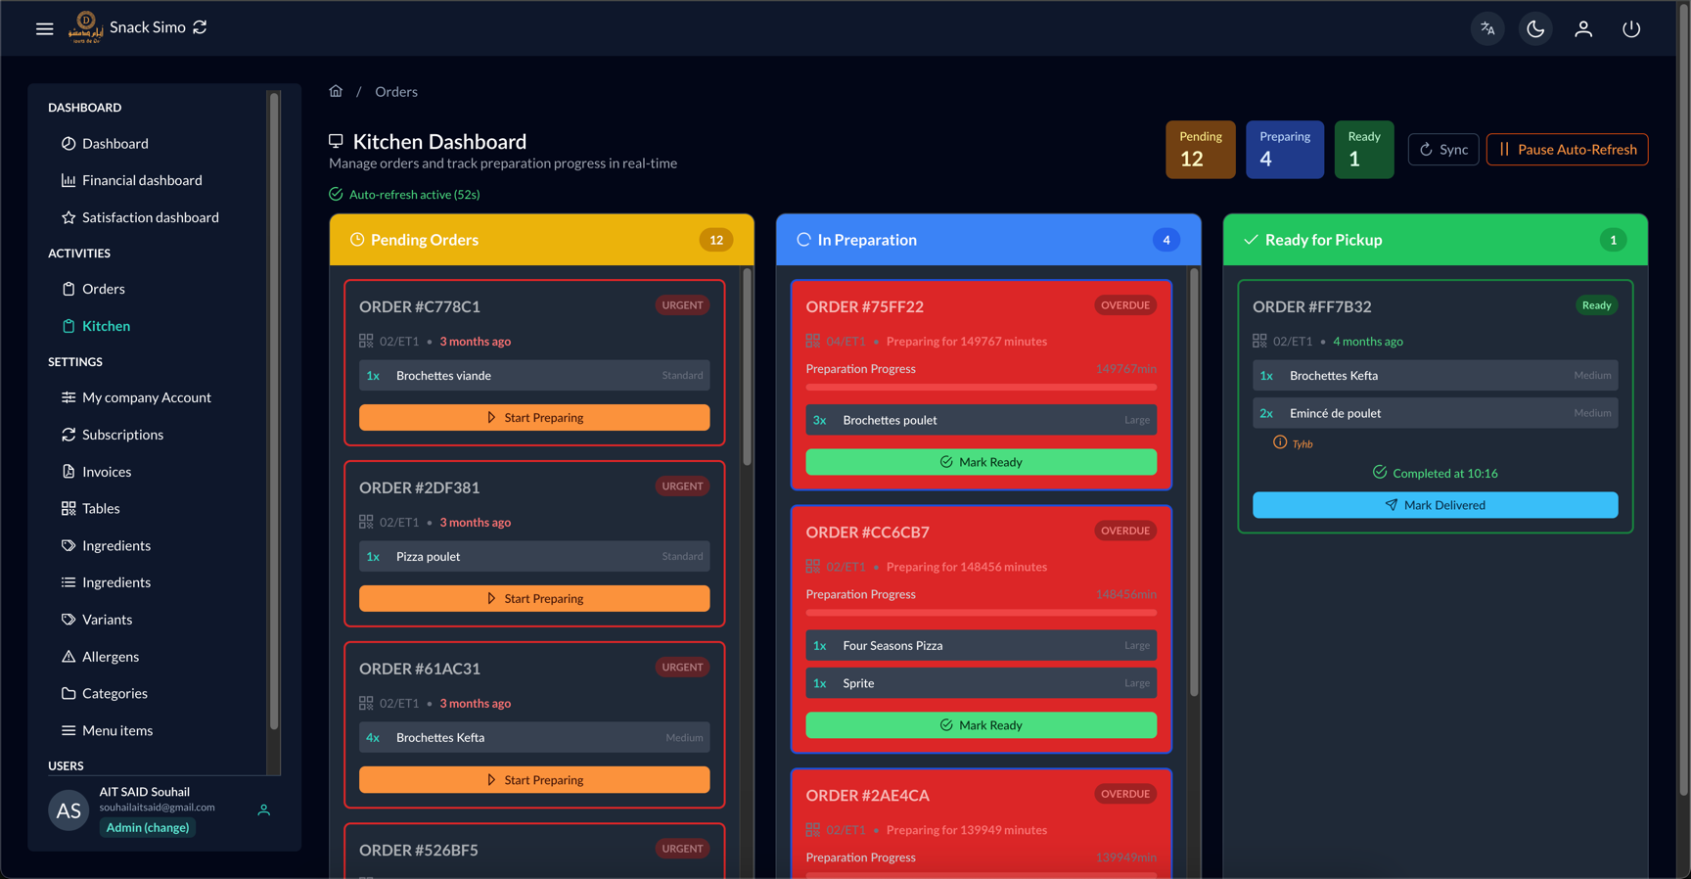
Task: Click In Preparation column scrollbar
Action: [1194, 484]
